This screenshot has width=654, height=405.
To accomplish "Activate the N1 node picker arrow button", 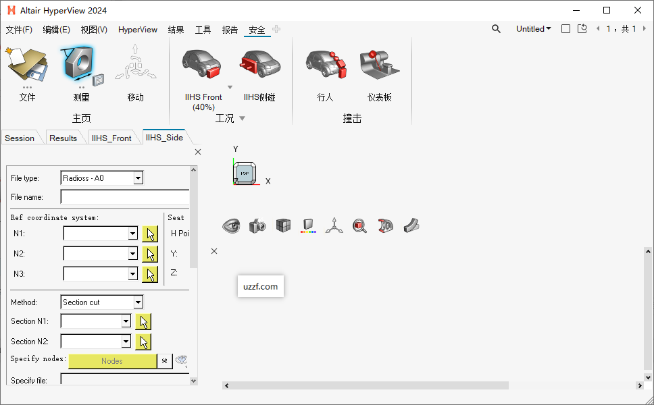I will pos(149,234).
